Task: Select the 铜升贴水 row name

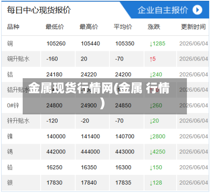Action: [x=18, y=59]
